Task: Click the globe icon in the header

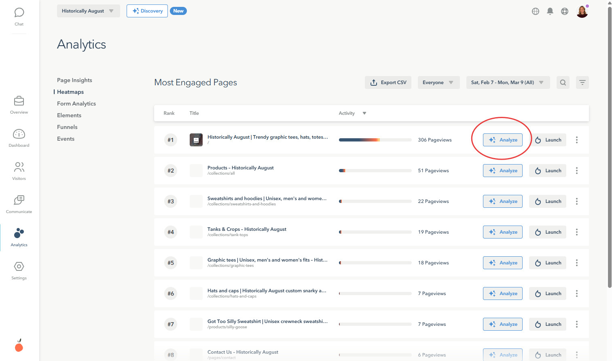Action: point(535,11)
